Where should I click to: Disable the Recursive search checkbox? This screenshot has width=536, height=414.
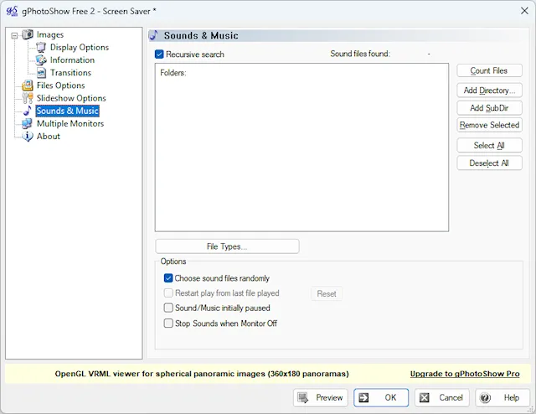pyautogui.click(x=160, y=54)
